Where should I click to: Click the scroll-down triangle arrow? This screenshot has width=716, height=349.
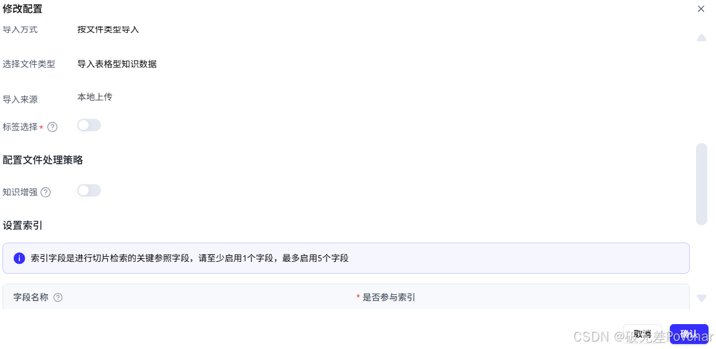coord(702,298)
